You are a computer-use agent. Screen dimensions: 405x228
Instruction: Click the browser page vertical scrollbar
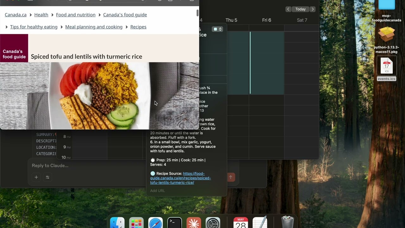pos(197,13)
